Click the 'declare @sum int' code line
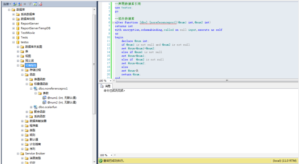 point(135,41)
